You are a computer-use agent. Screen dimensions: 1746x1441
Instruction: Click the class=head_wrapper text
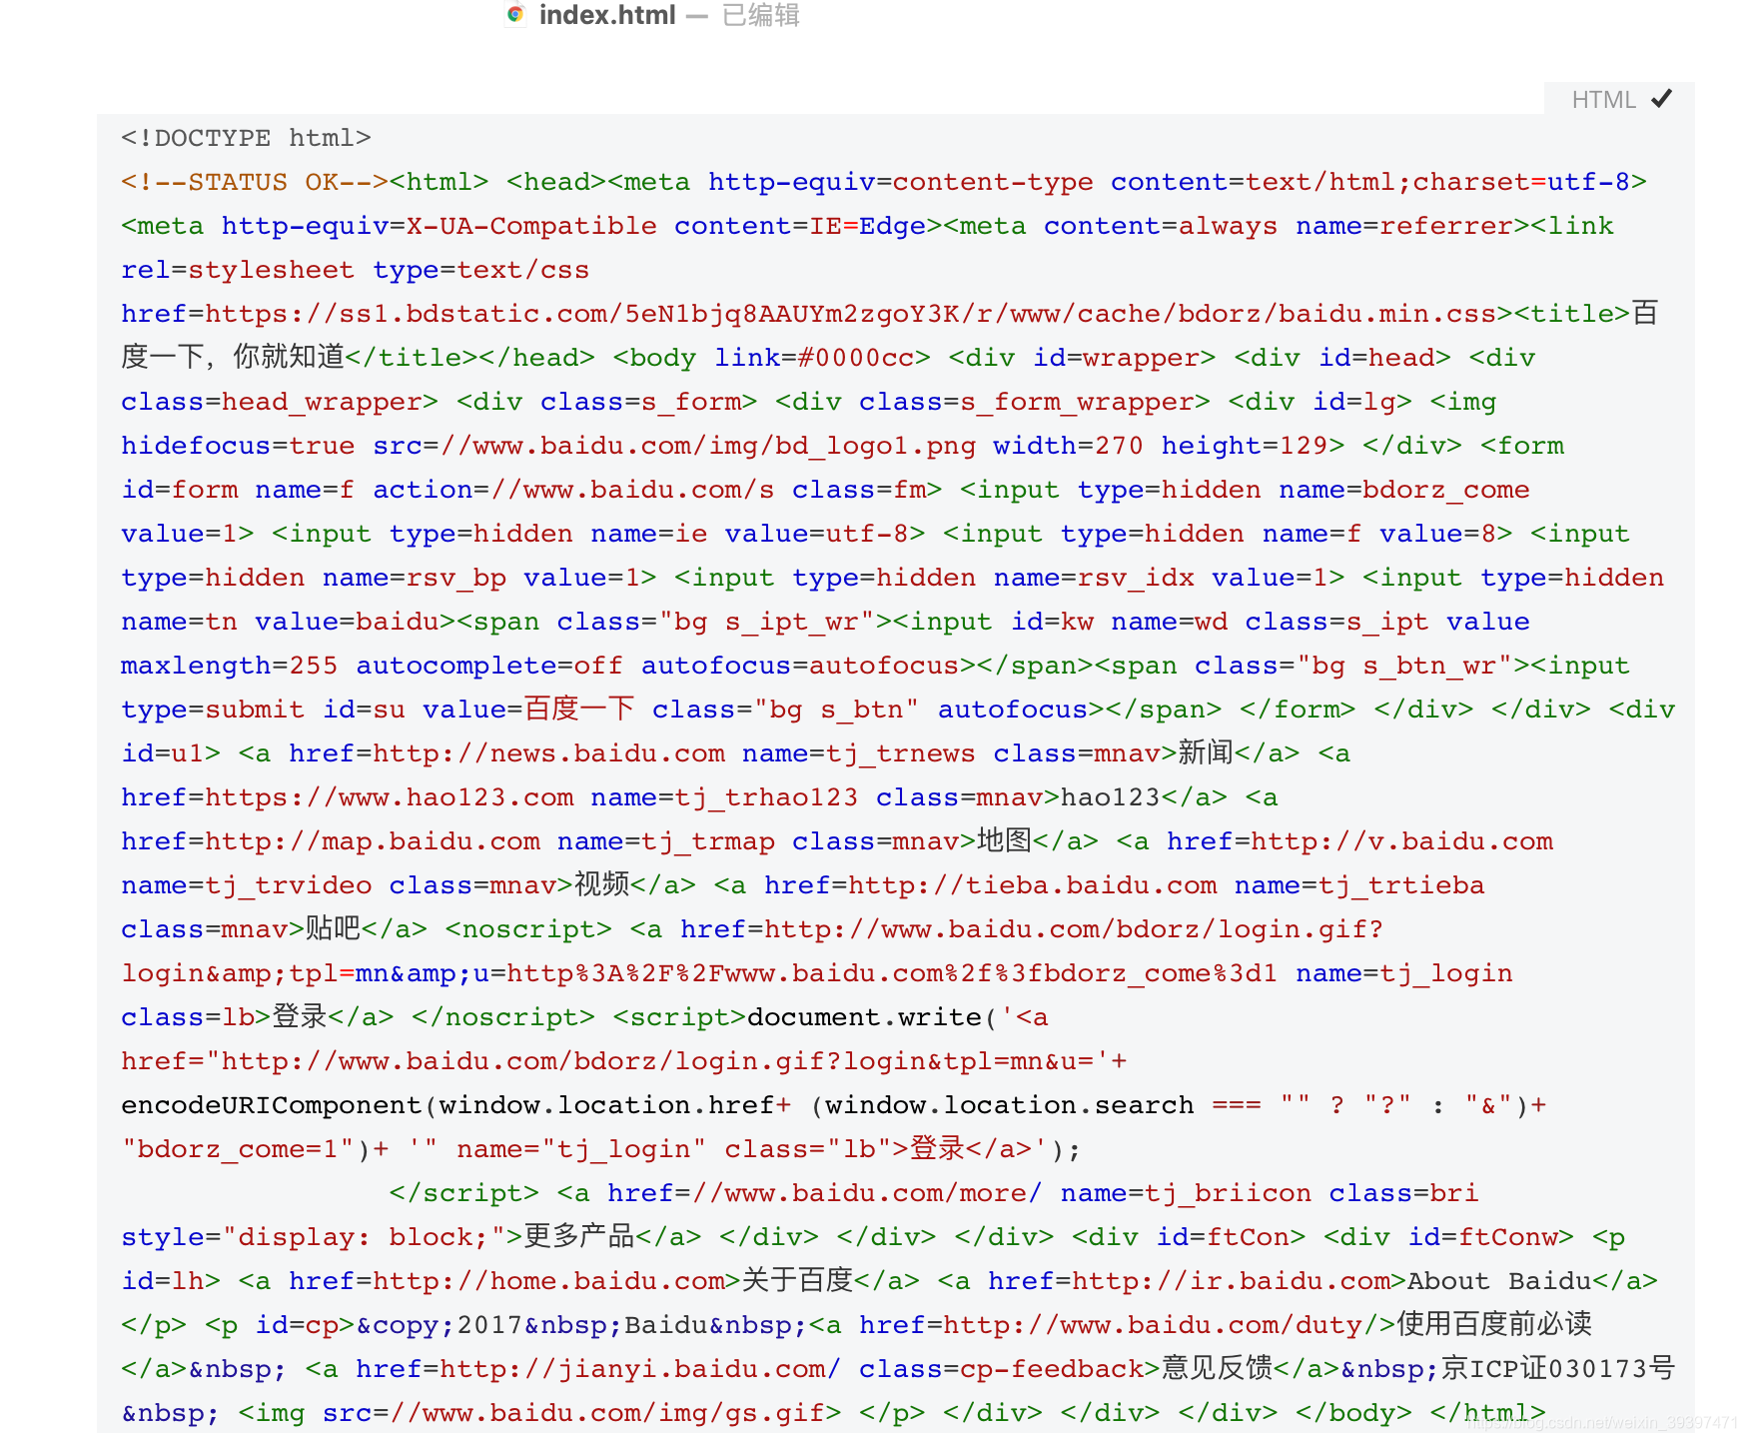pos(272,402)
